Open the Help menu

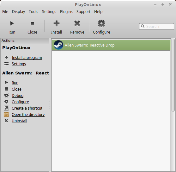click(98, 12)
